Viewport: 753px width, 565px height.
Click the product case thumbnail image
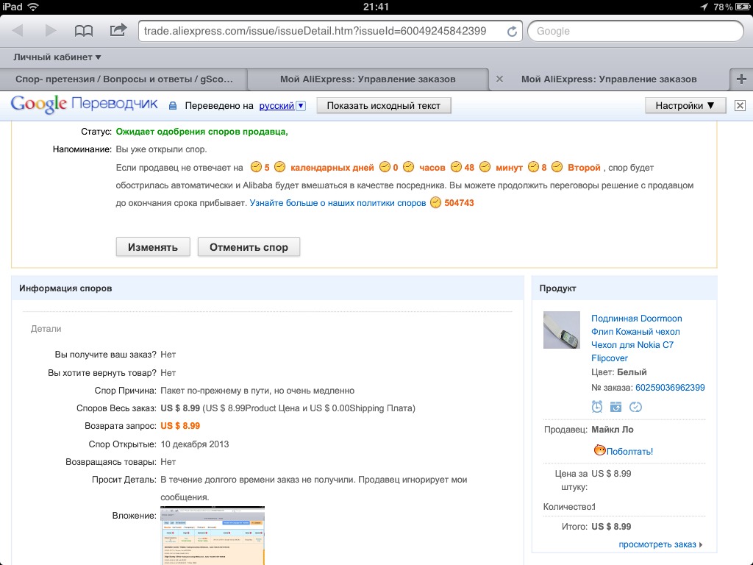(x=561, y=330)
